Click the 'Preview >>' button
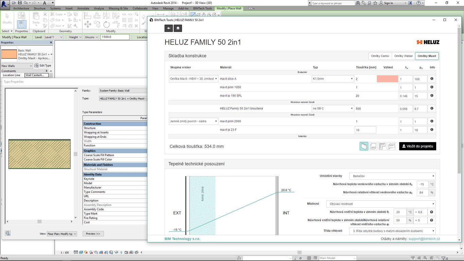Screen dimensions: 464x261 [93, 234]
